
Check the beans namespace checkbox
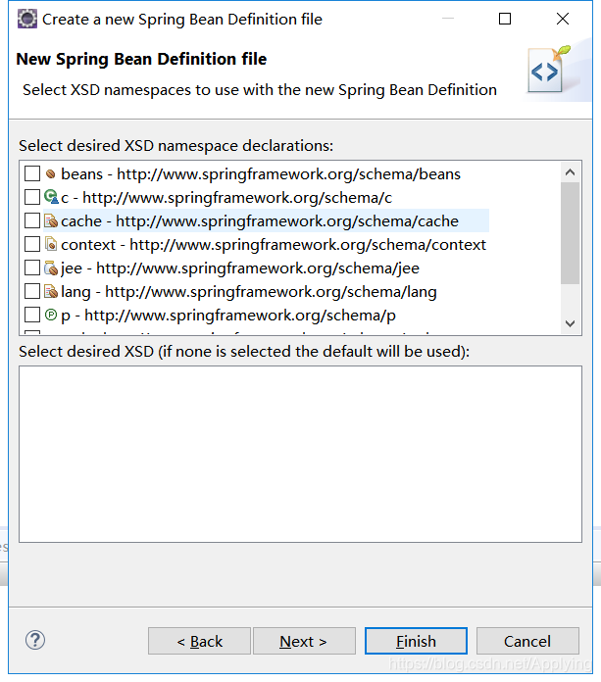point(32,173)
